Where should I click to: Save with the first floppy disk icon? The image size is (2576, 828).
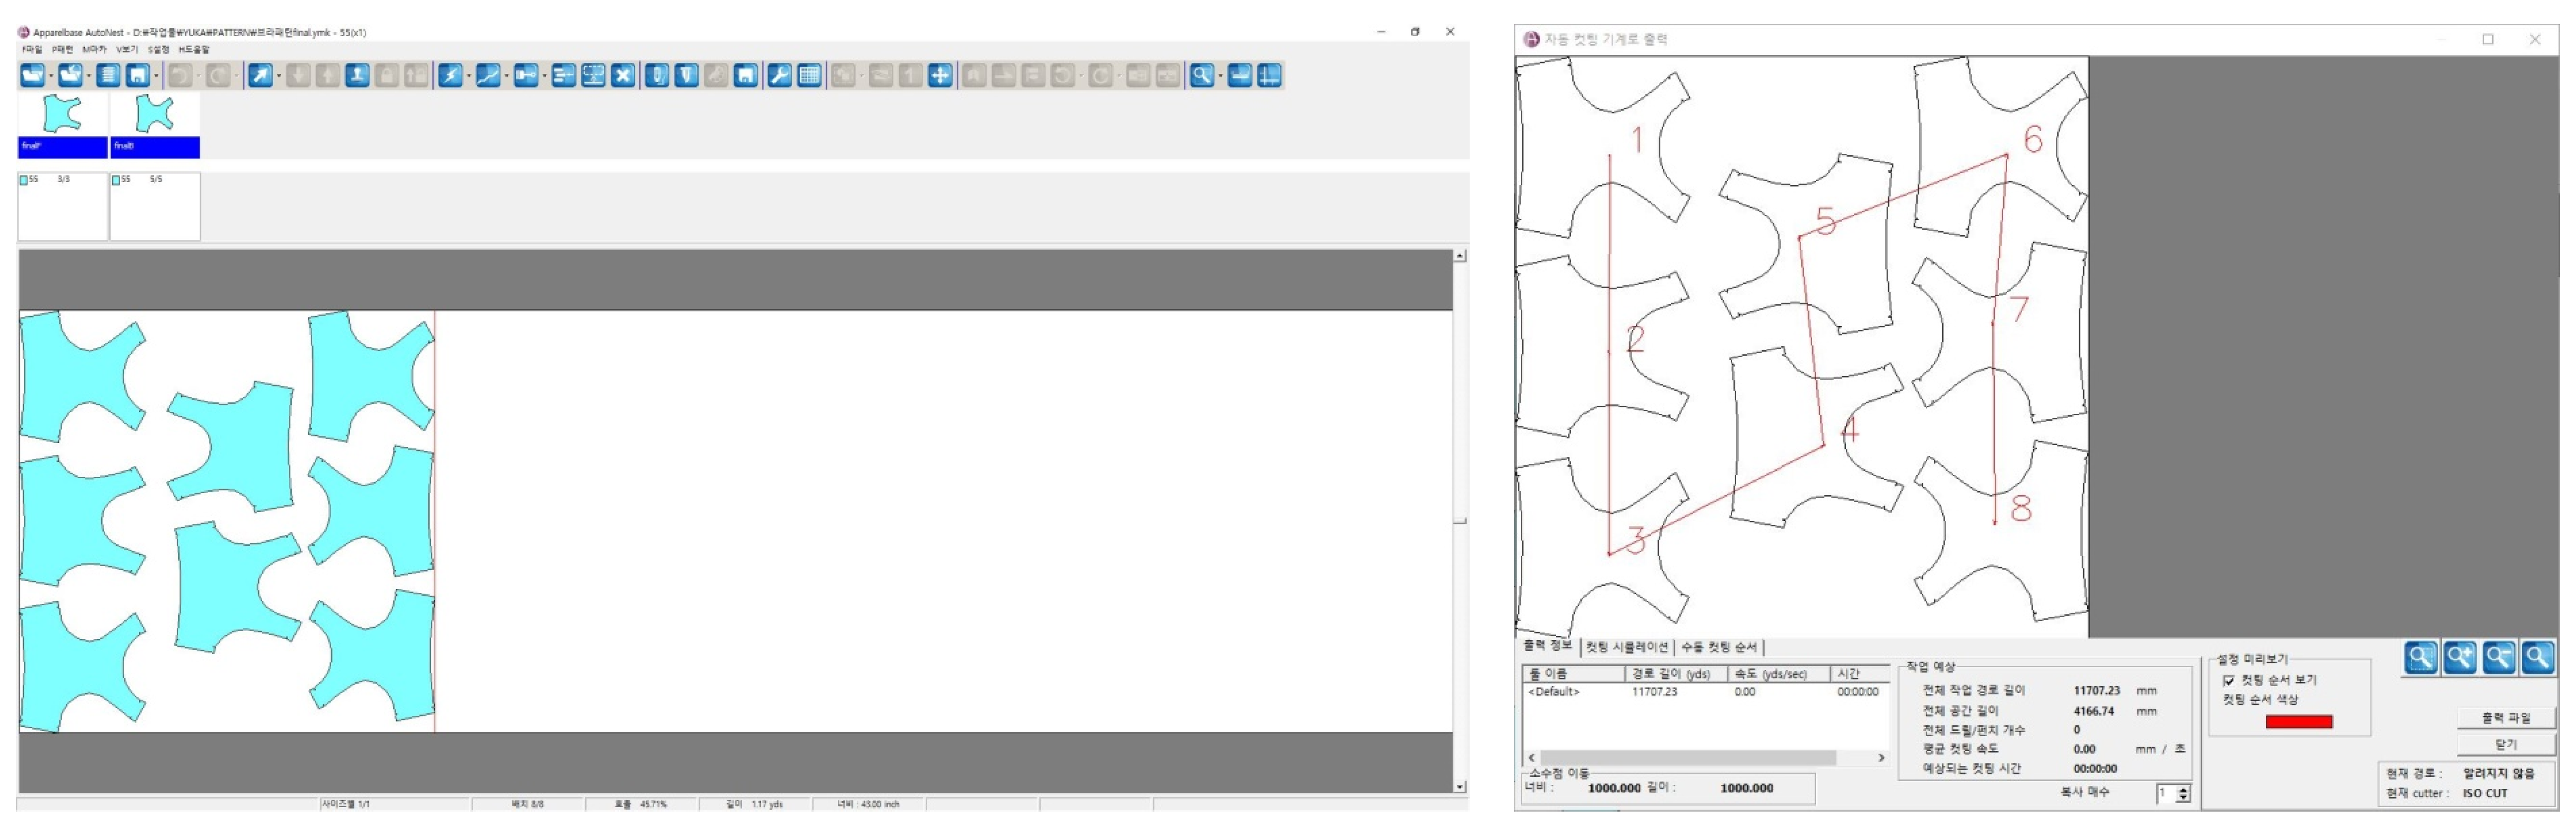(138, 75)
